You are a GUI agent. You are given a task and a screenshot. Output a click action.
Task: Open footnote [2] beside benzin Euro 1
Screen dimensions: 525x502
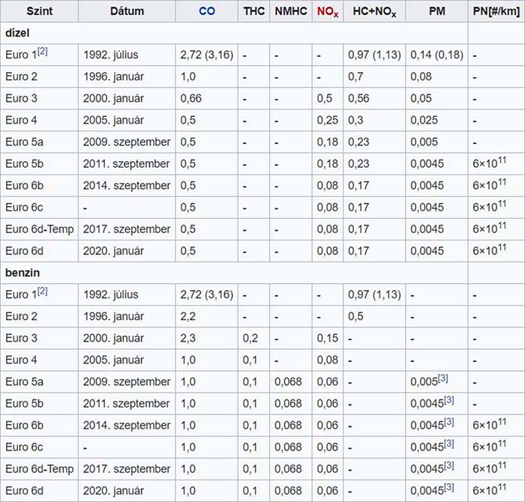click(x=43, y=291)
